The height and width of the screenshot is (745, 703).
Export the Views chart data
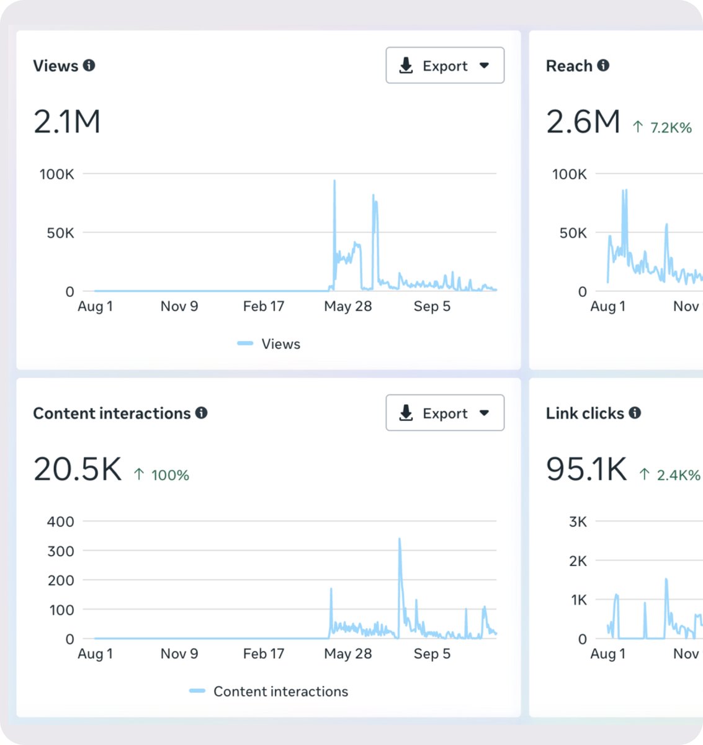445,65
